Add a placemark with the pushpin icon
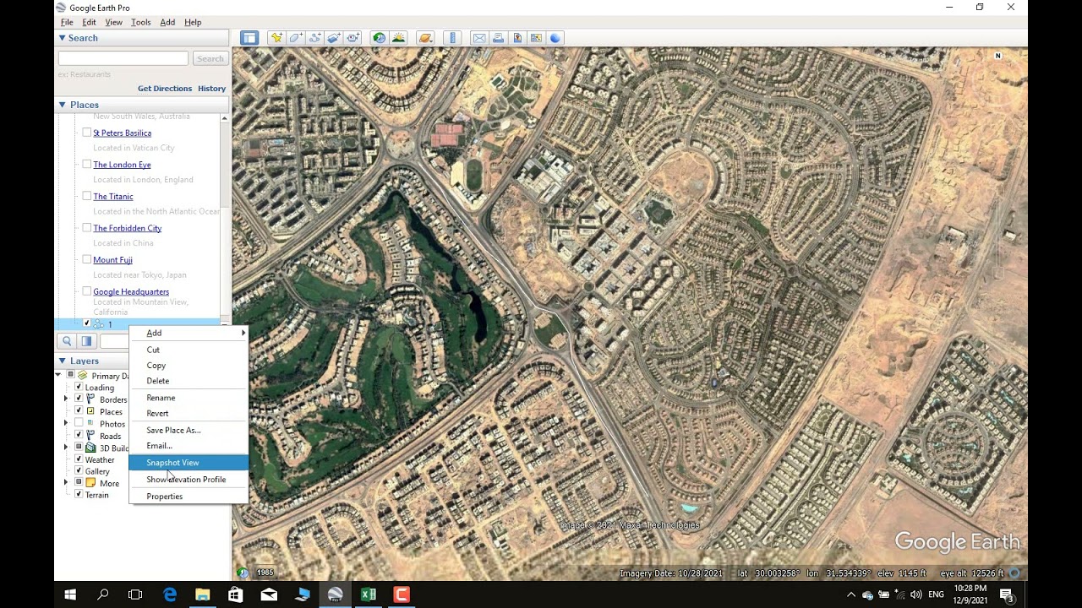The height and width of the screenshot is (608, 1082). [x=276, y=38]
